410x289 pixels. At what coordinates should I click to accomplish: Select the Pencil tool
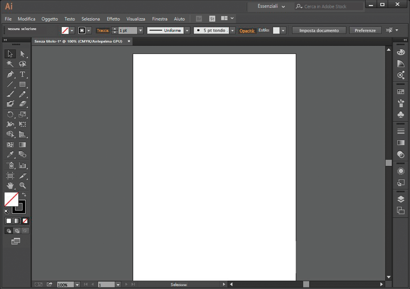click(22, 94)
